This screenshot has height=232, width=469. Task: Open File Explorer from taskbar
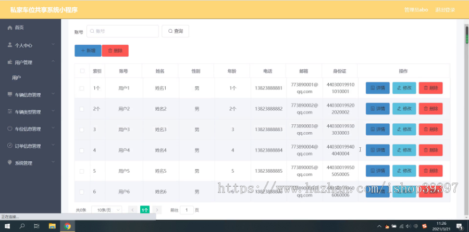click(52, 226)
